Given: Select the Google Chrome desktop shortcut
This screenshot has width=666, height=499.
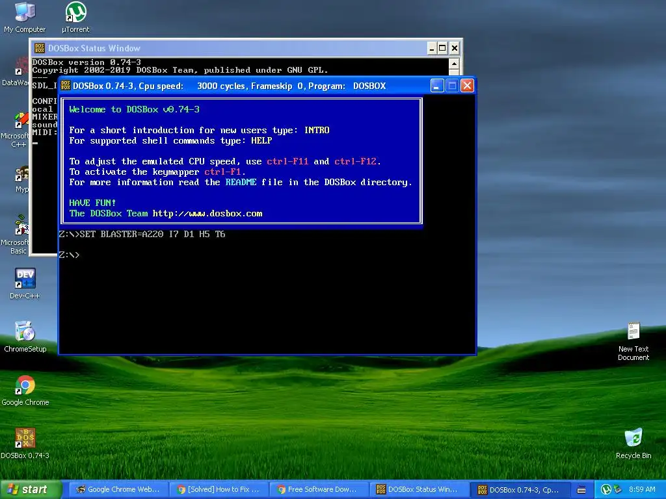Looking at the screenshot, I should click(25, 390).
